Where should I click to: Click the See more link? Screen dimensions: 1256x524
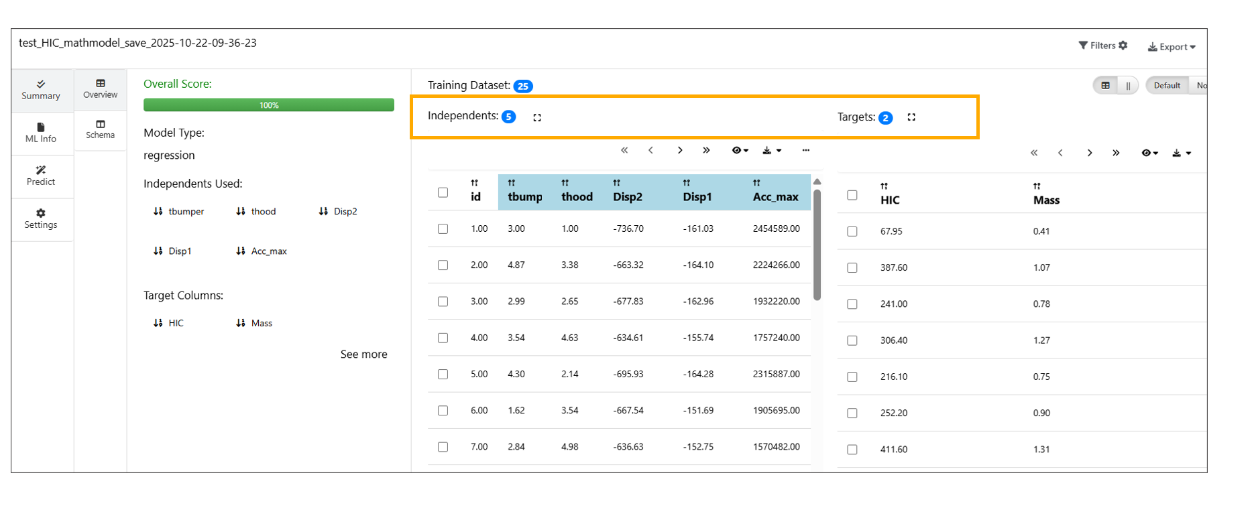click(x=363, y=354)
